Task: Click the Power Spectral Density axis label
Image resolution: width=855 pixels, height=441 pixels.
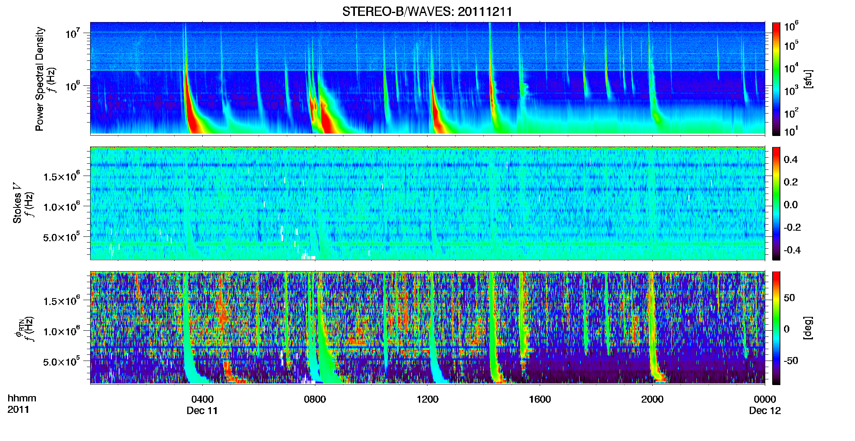Action: click(40, 79)
